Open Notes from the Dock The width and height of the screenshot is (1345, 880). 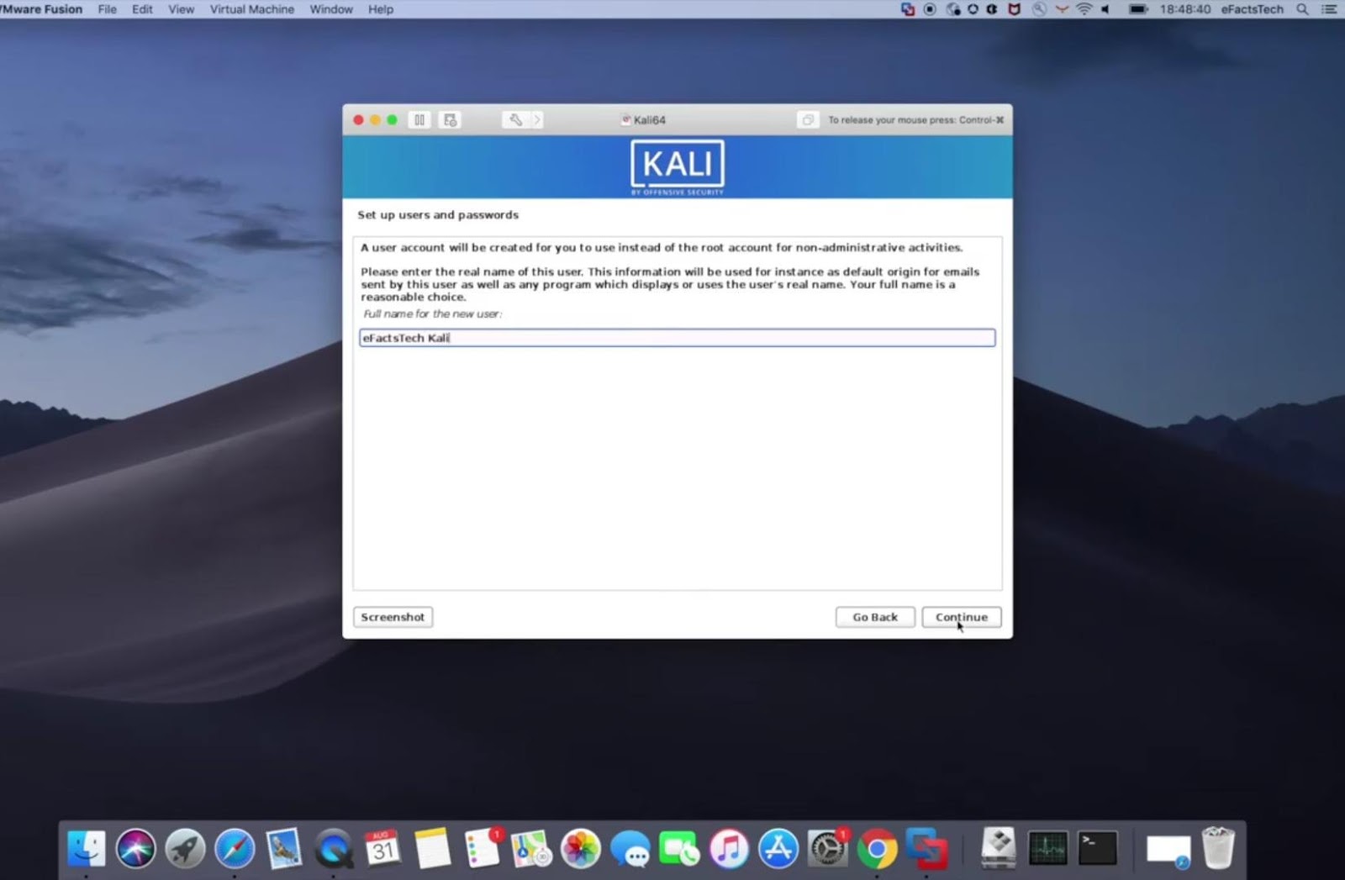pos(432,848)
